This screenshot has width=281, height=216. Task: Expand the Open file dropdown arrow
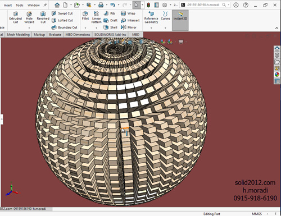tap(83, 5)
